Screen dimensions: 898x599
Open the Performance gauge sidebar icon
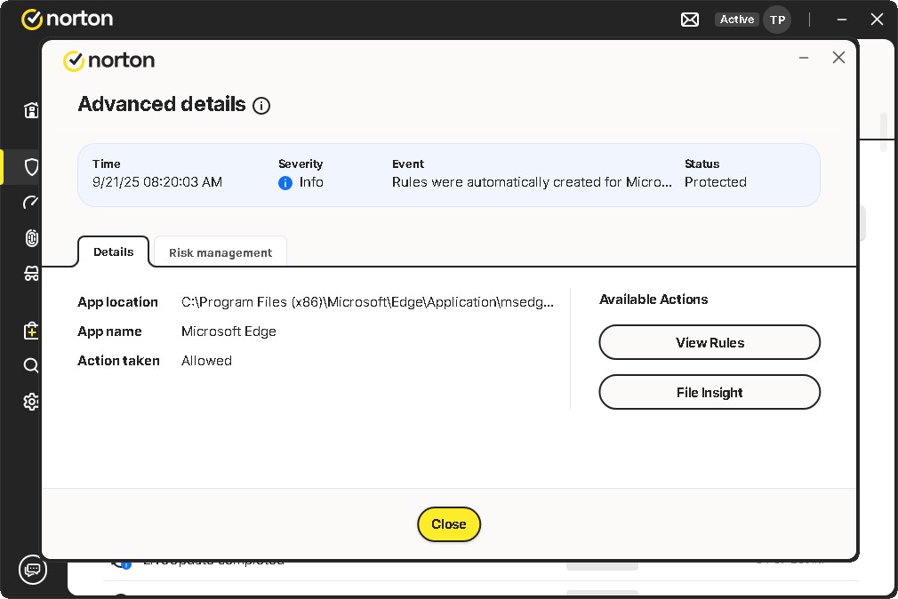(31, 203)
